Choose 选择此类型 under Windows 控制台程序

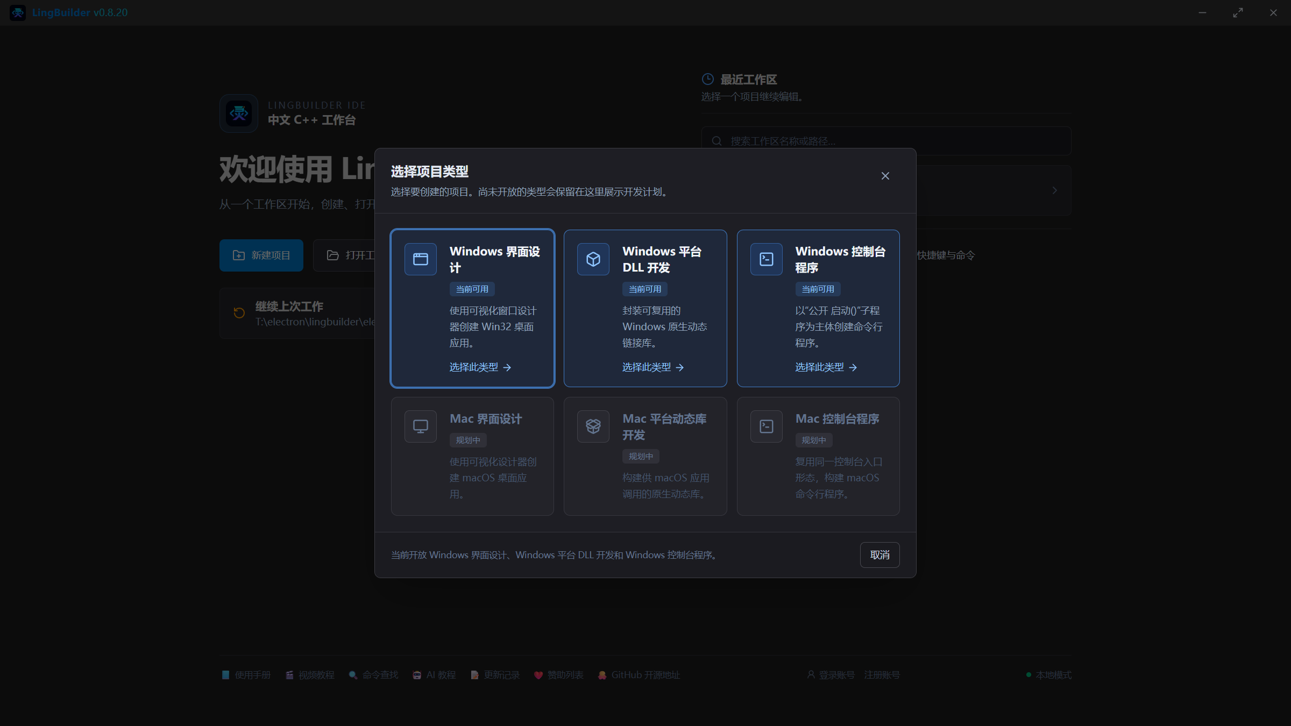826,367
